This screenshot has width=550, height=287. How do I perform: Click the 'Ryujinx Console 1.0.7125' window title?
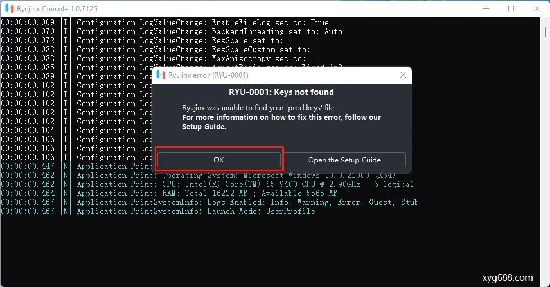click(x=57, y=9)
